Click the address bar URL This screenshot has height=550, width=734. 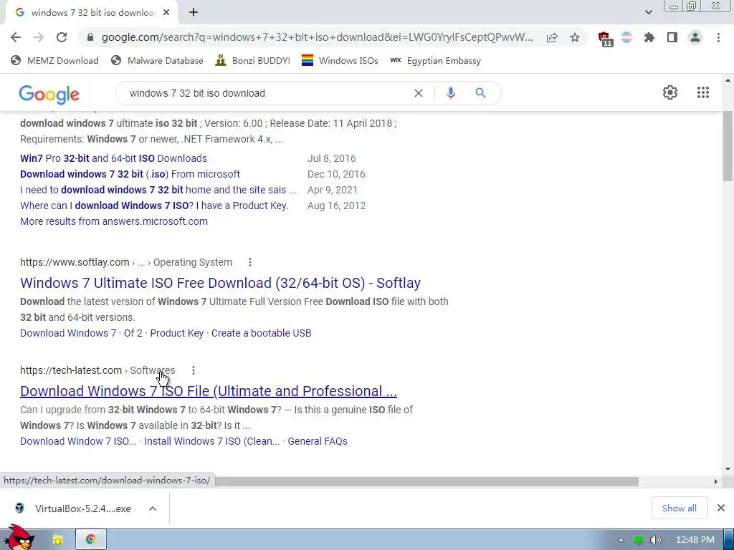(318, 37)
